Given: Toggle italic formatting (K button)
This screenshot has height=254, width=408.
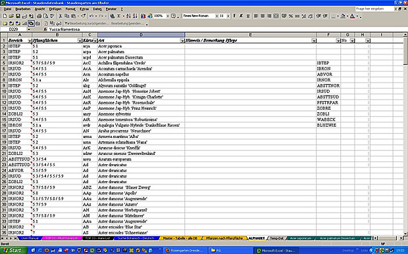Looking at the screenshot, I should point(242,16).
